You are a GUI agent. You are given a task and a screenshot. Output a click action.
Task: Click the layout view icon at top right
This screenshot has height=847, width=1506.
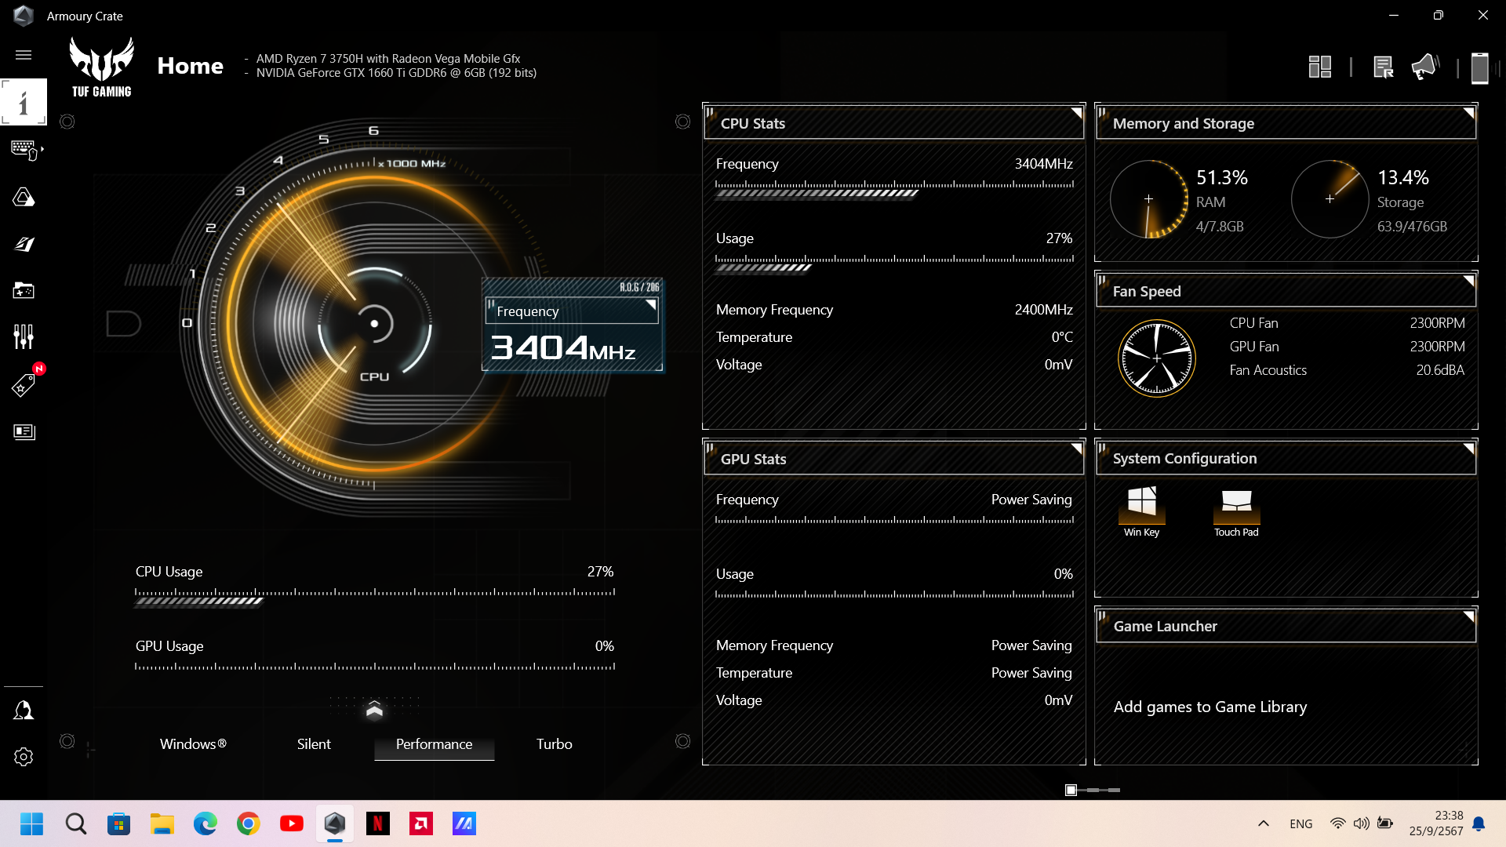click(1320, 67)
